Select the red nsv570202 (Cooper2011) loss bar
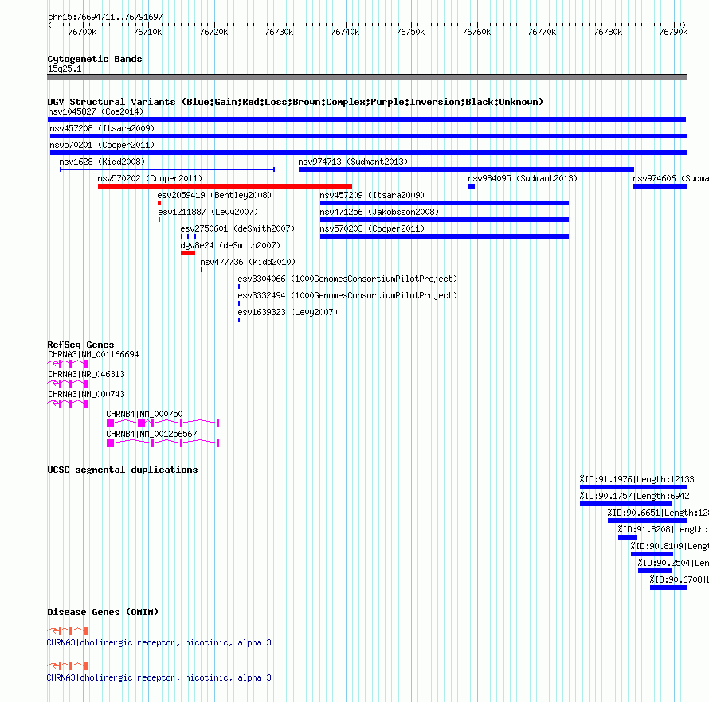 (225, 186)
